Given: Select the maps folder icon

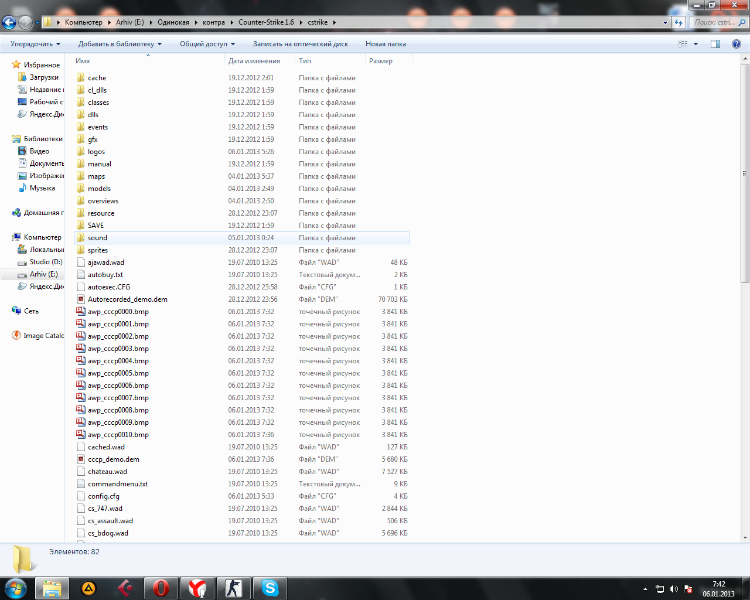Looking at the screenshot, I should point(81,176).
